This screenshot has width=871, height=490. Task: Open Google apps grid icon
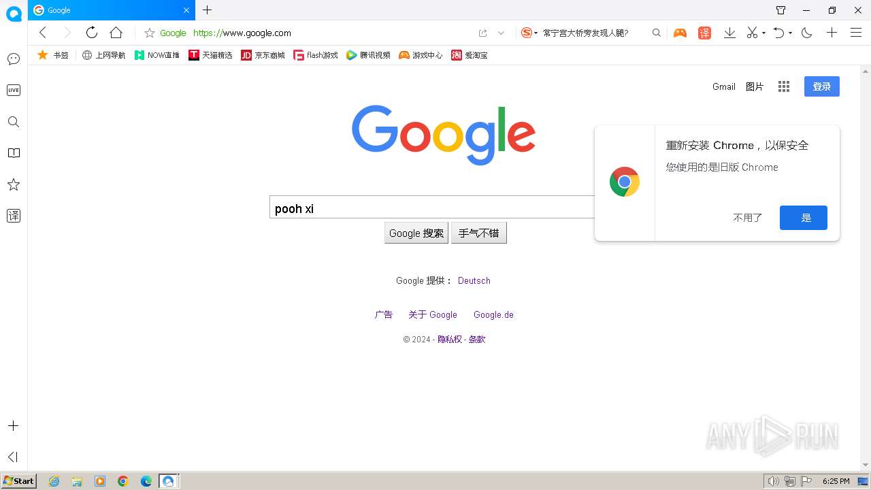[x=784, y=86]
